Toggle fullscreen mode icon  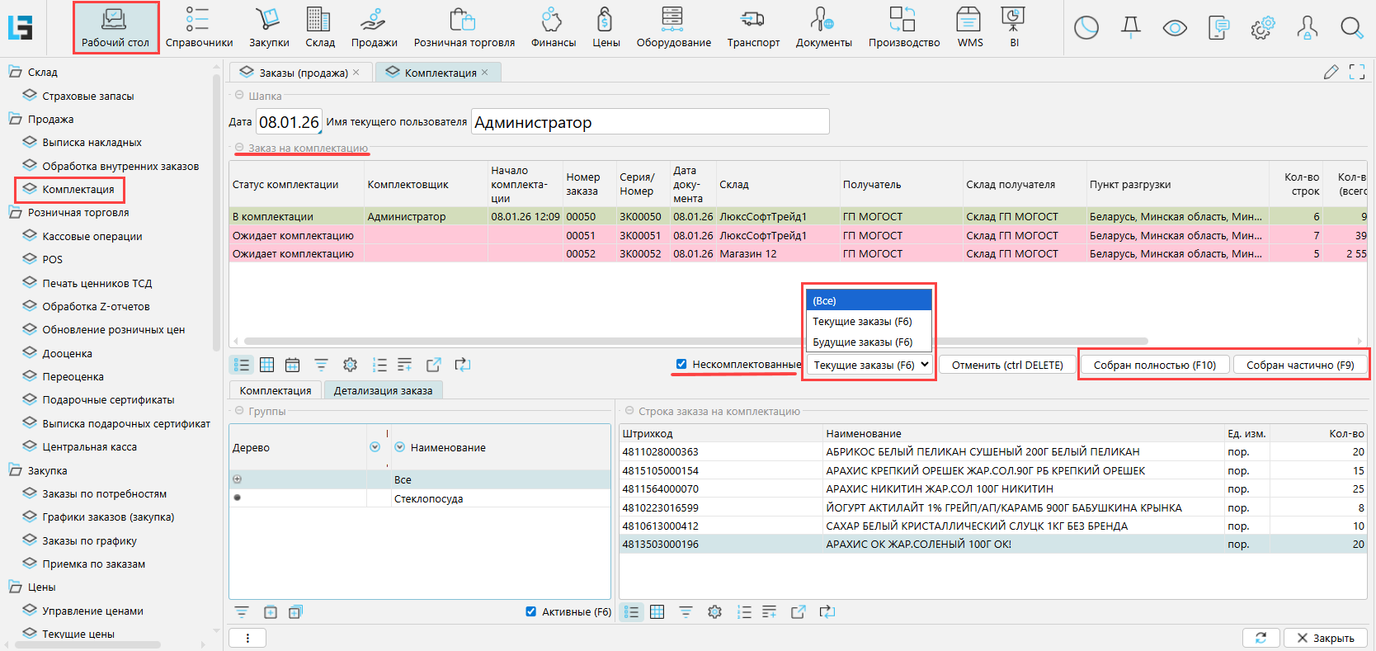point(1357,73)
